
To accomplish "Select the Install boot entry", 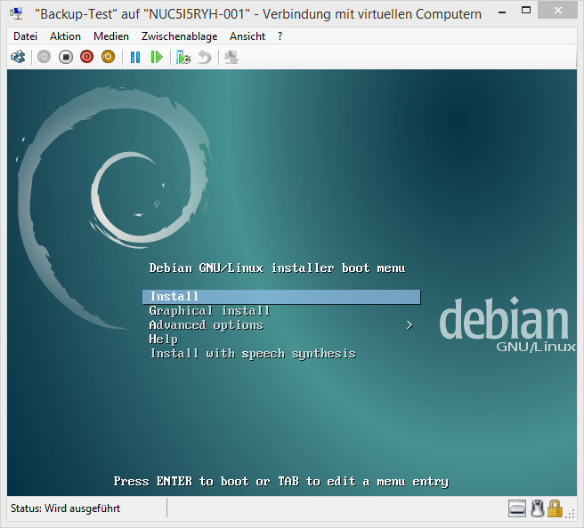I will point(281,297).
